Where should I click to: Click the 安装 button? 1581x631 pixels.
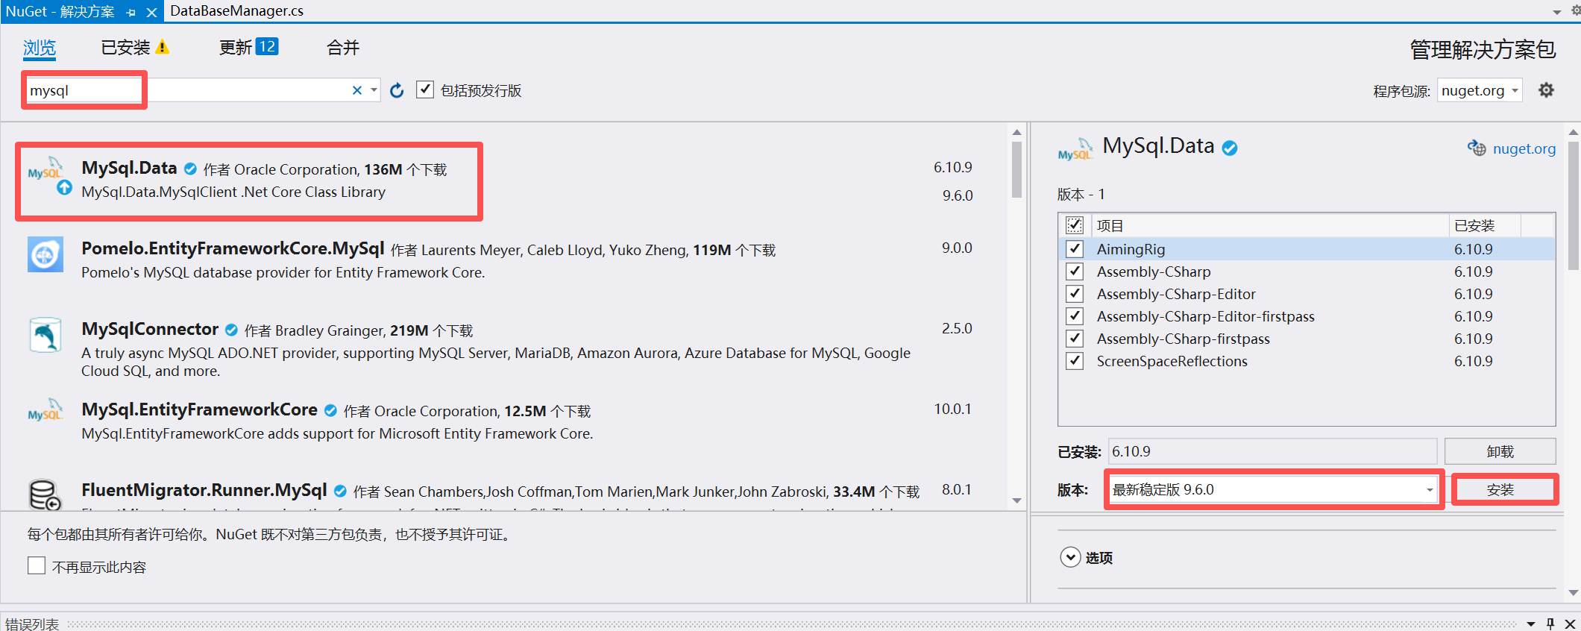(x=1504, y=490)
